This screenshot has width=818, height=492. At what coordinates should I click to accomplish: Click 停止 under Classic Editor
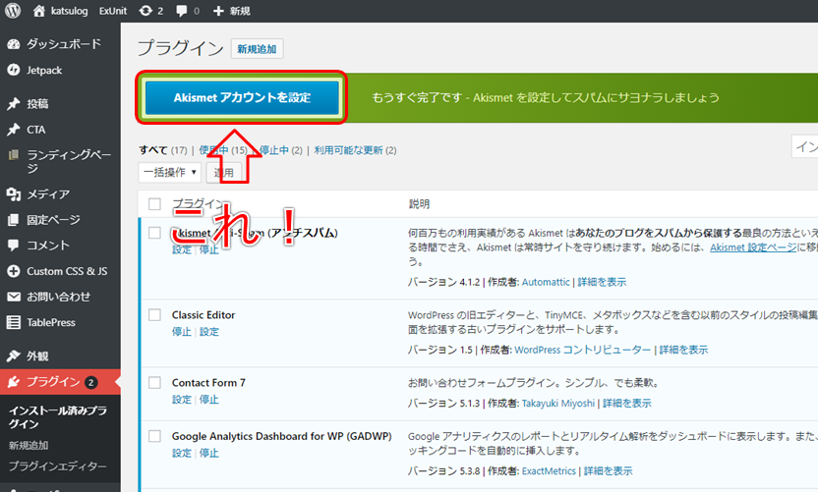(182, 332)
